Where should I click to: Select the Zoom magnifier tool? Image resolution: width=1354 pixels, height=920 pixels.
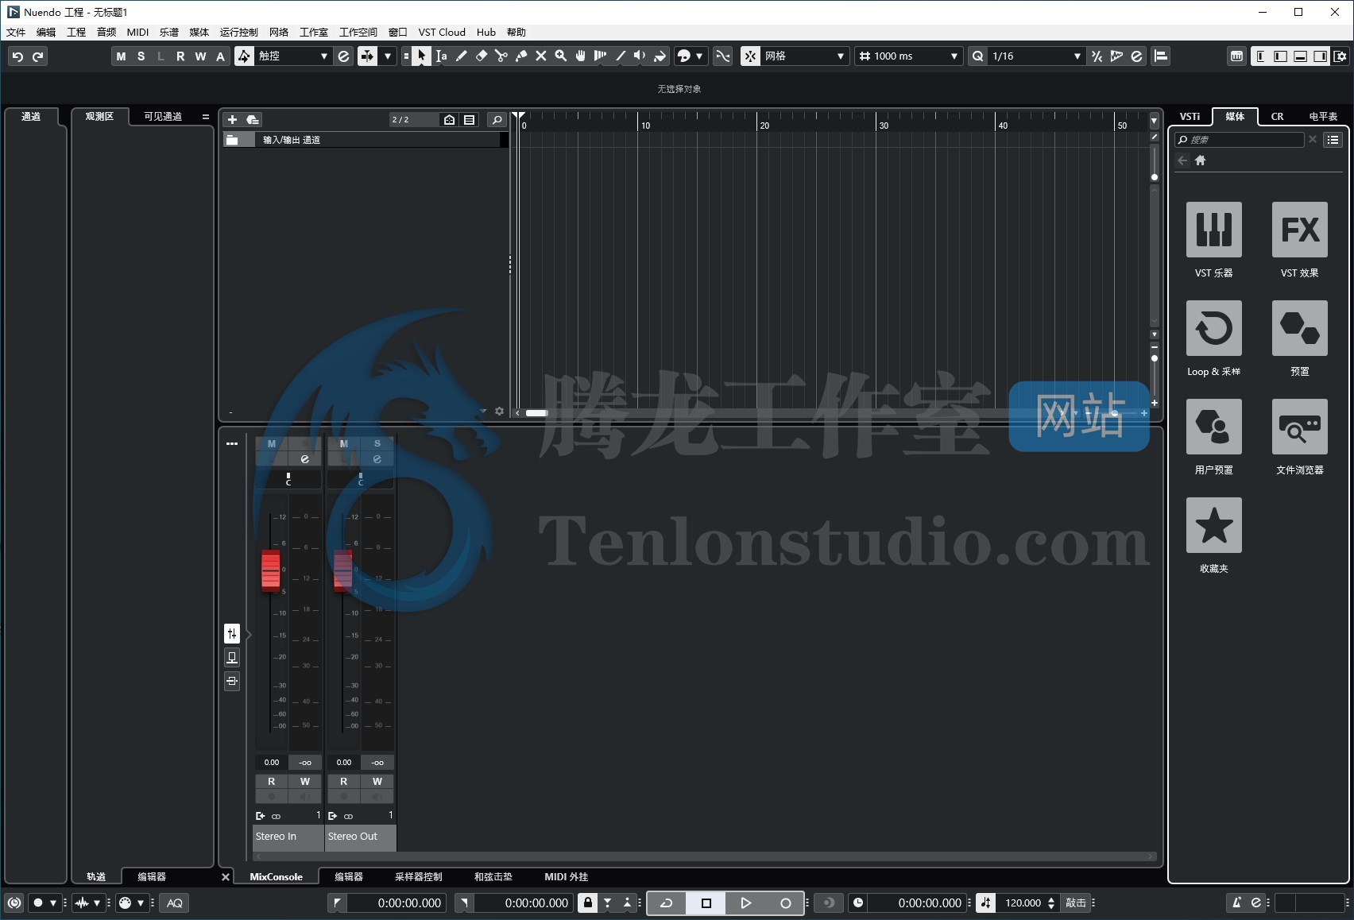[x=561, y=56]
